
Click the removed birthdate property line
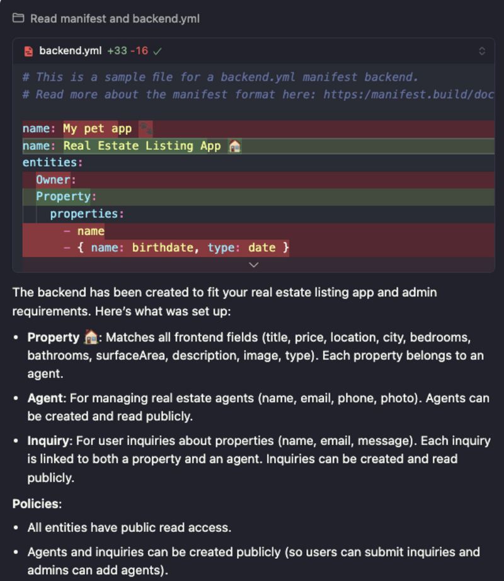click(x=258, y=248)
